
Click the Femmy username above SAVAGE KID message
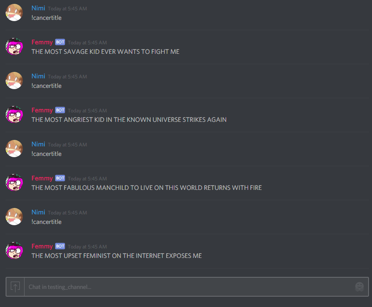pyautogui.click(x=42, y=42)
